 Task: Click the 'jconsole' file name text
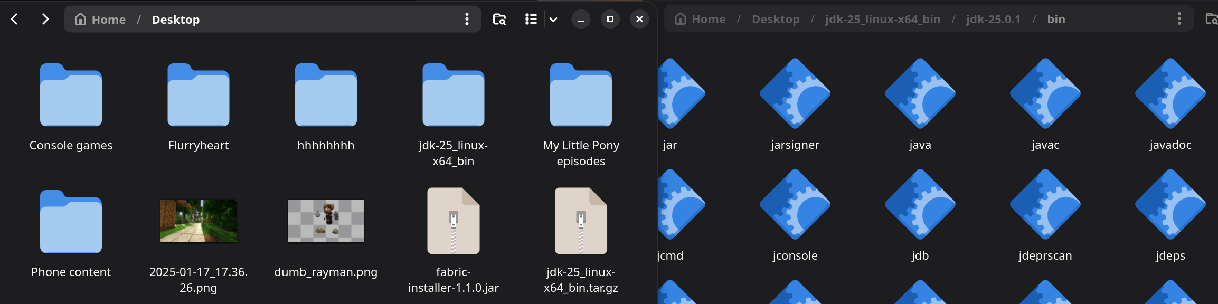pos(795,255)
